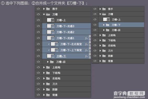This screenshot has height=99, width=148.
Task: Toggle visibility of 刀槽-下-上下渐变 layer
Action: pyautogui.click(x=38, y=50)
